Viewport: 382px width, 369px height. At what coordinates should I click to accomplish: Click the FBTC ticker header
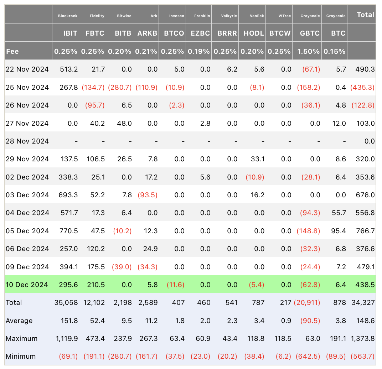click(x=95, y=33)
